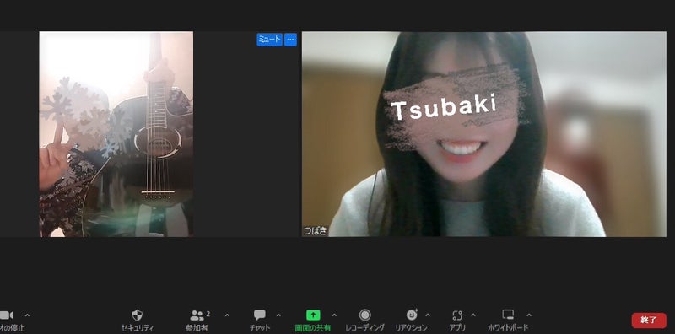675x334 pixels.
Task: Expand the Participants options chevron
Action: pyautogui.click(x=227, y=315)
